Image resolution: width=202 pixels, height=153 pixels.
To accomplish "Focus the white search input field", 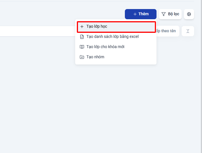I will [x=38, y=31].
